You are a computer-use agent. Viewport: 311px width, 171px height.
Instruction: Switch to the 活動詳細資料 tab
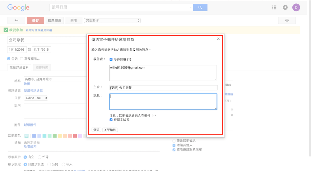coord(19,67)
